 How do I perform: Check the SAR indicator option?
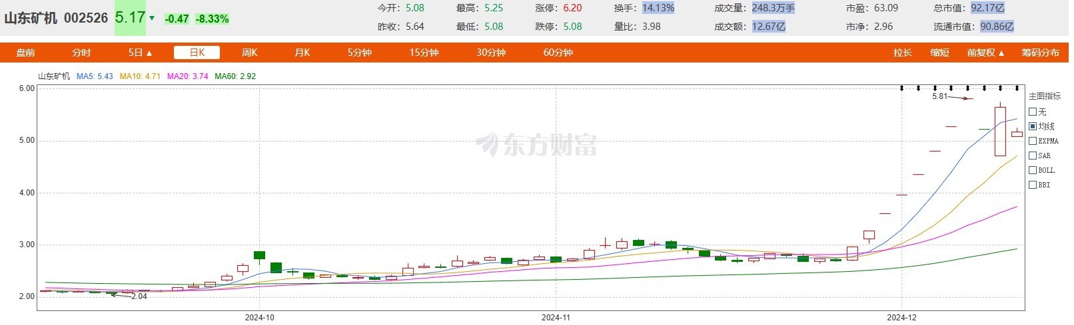[1033, 156]
